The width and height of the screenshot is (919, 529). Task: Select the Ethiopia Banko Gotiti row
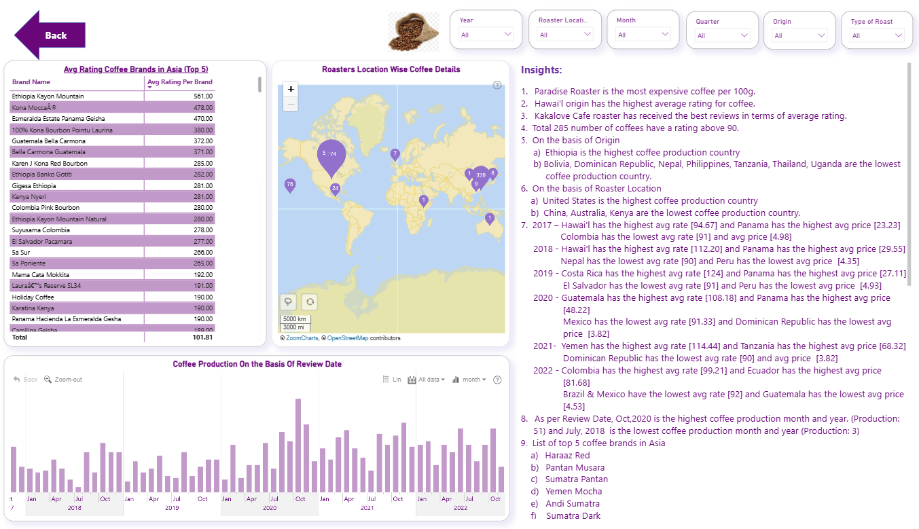(x=113, y=175)
